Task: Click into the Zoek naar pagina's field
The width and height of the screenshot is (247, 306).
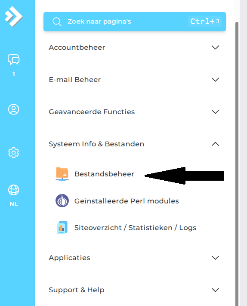Action: tap(135, 21)
